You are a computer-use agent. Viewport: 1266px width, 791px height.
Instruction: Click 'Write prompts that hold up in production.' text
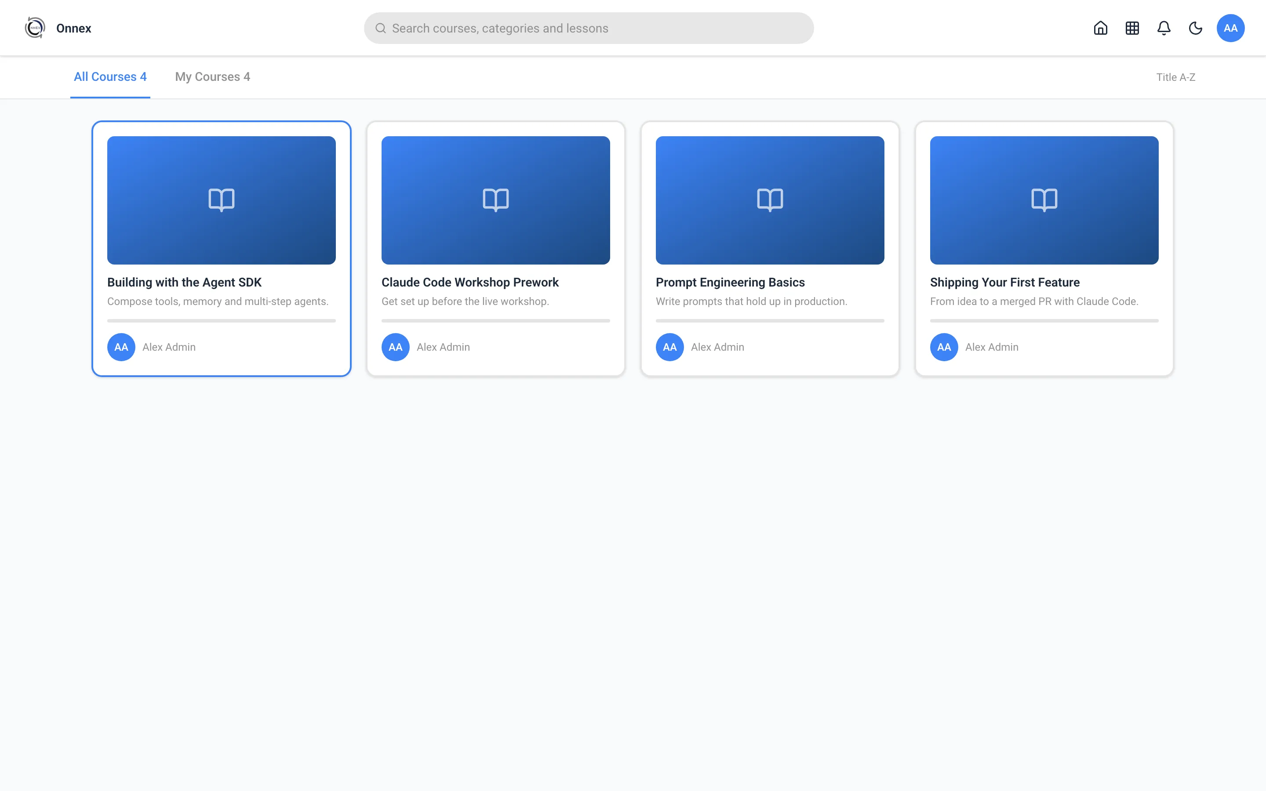click(x=751, y=302)
